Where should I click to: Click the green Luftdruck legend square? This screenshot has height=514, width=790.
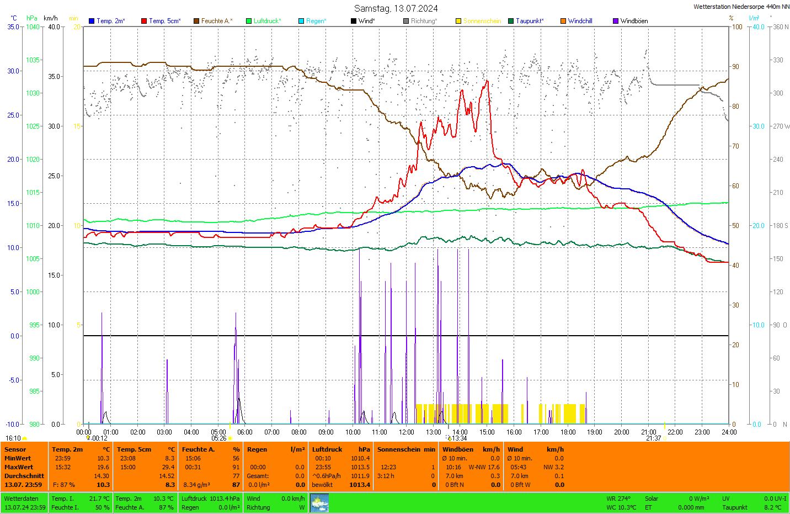(249, 21)
